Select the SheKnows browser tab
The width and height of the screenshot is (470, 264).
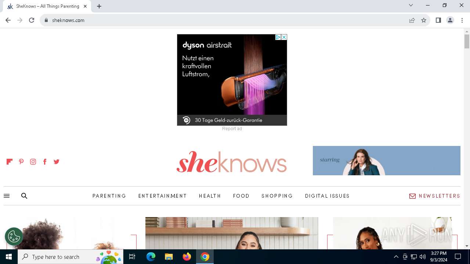47,6
